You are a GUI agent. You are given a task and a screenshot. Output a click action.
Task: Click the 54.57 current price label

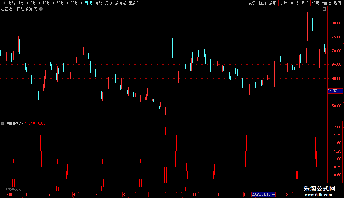click(335, 91)
